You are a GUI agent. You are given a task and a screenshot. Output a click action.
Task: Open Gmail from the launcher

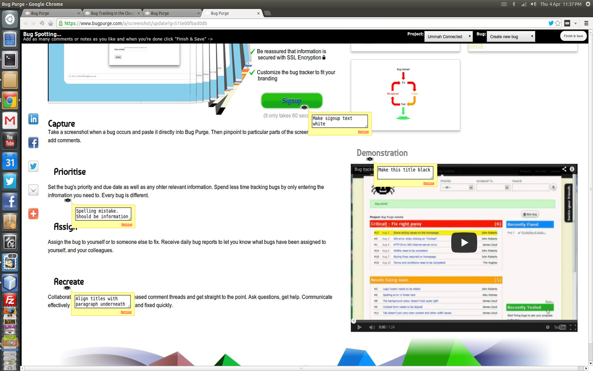tap(10, 120)
